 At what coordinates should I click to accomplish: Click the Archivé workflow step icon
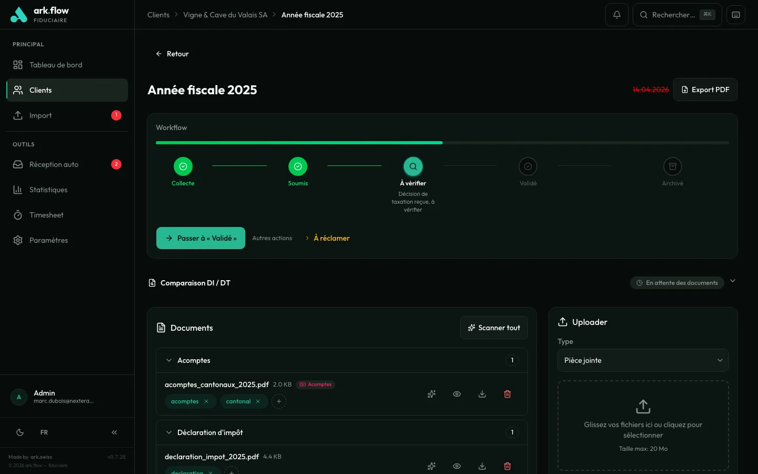672,166
